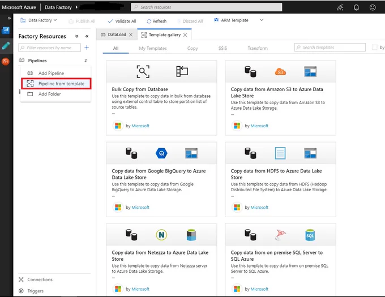The height and width of the screenshot is (297, 385).
Task: Click copy activity icon in BigQuery card
Action: click(x=131, y=153)
